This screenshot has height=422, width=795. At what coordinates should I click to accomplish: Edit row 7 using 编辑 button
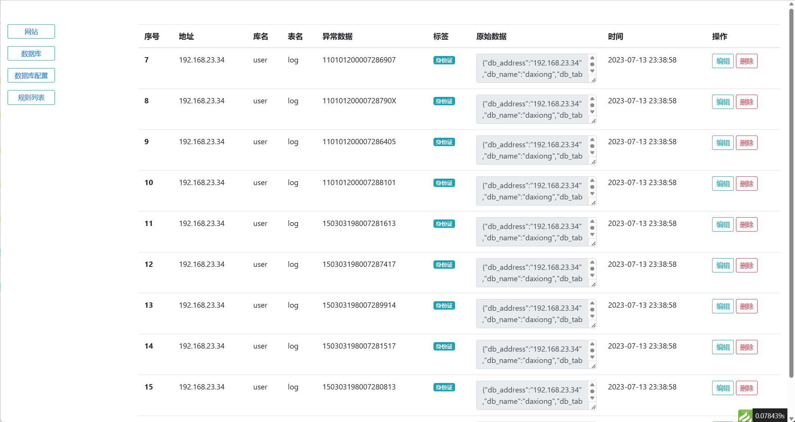pyautogui.click(x=722, y=61)
